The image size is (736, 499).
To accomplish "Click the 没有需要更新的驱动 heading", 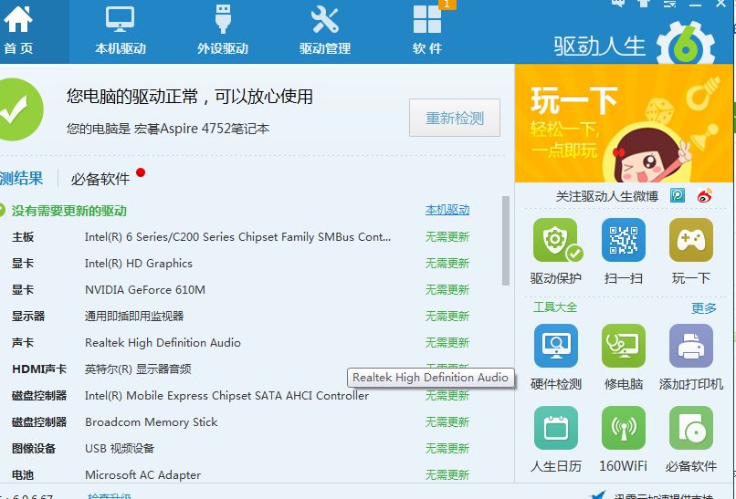I will point(69,211).
